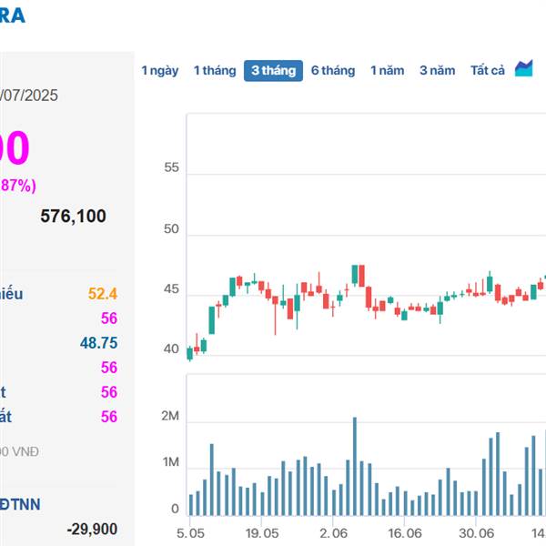546x546 pixels.
Task: Show the '6 tháng' chart range
Action: pos(333,71)
